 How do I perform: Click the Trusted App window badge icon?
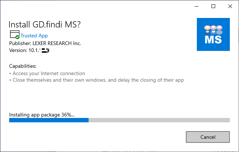(14, 35)
